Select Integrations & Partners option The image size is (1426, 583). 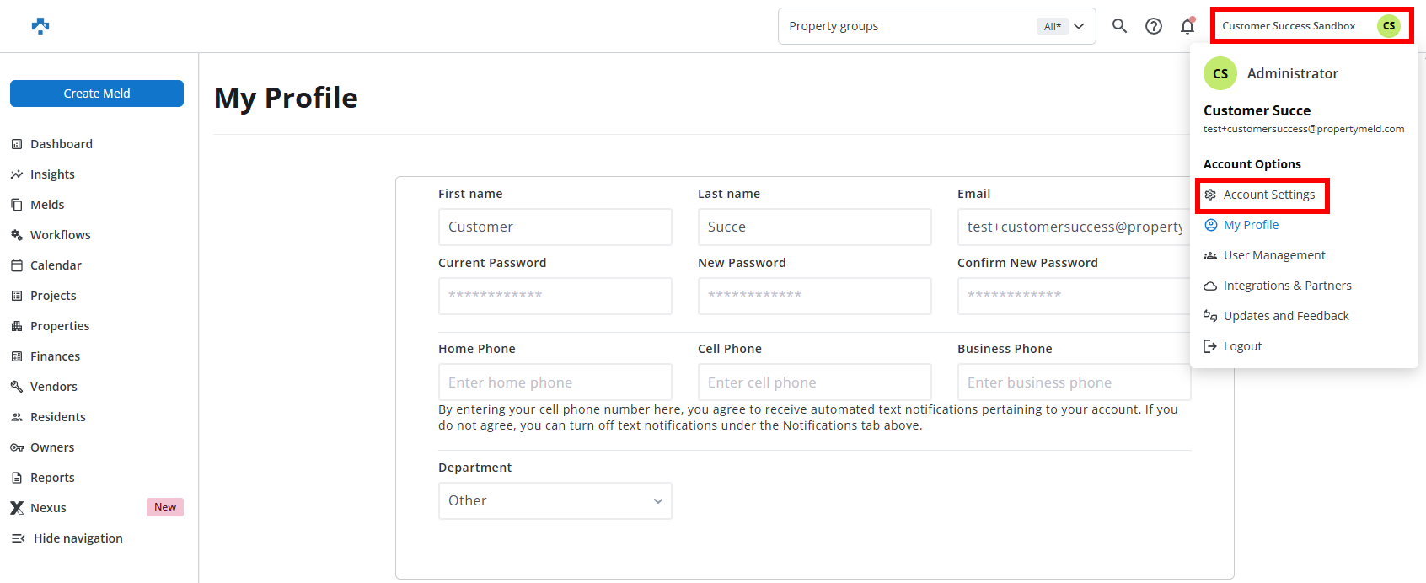click(1287, 286)
